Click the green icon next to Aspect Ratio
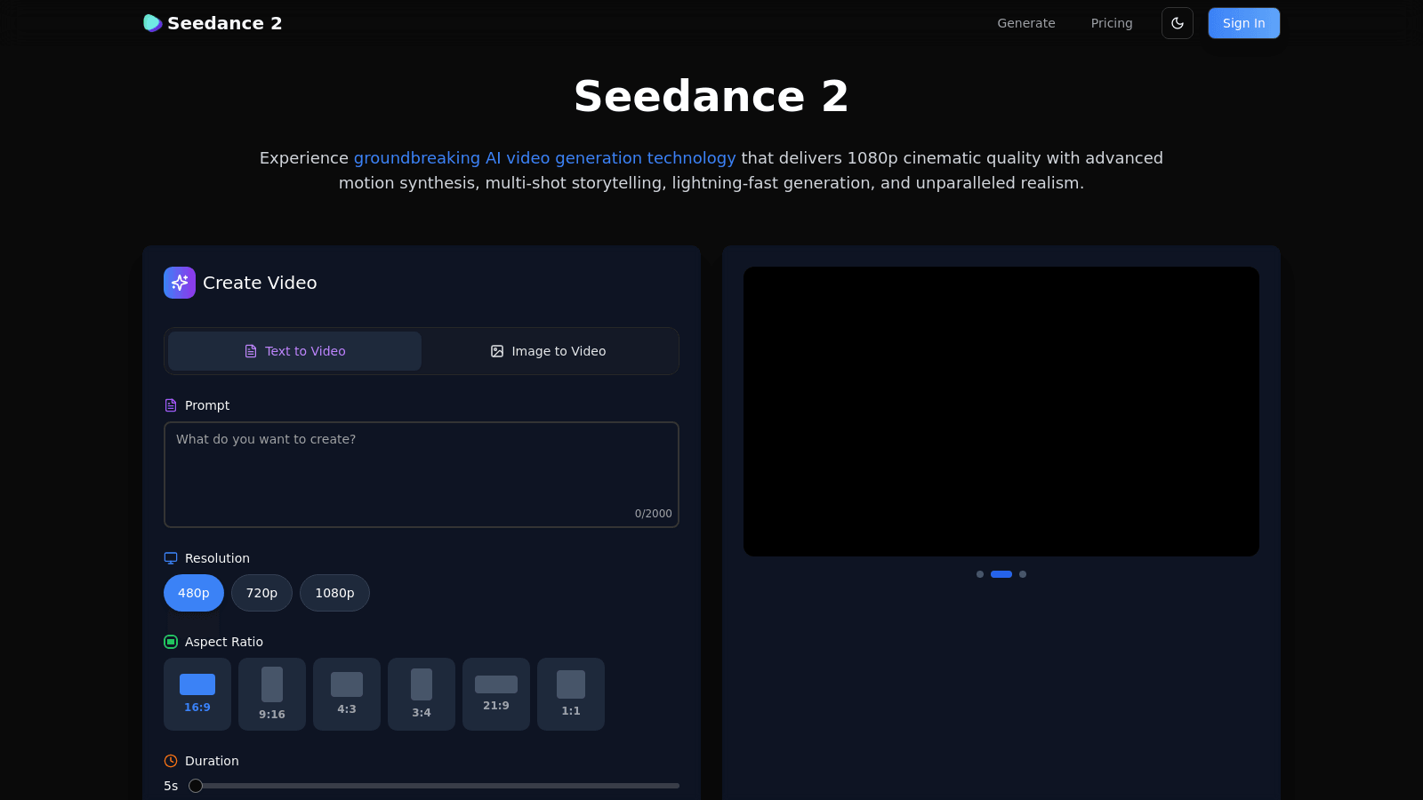Screen dimensions: 1423x800 [170, 642]
